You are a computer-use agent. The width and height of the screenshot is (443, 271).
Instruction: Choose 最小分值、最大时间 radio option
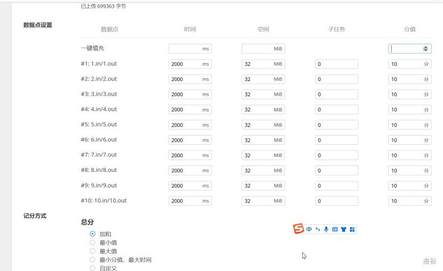[x=93, y=259]
